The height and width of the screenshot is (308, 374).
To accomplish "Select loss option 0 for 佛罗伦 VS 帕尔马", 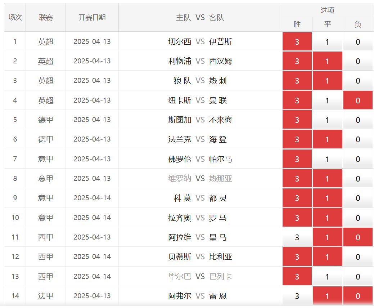I will [x=358, y=159].
